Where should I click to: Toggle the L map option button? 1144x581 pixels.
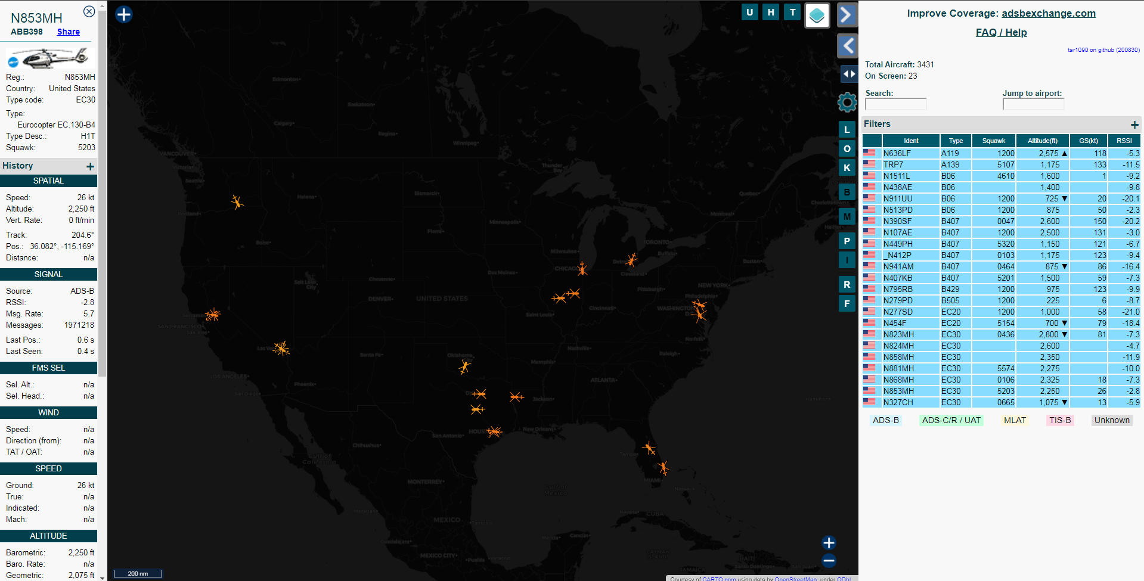tap(847, 129)
